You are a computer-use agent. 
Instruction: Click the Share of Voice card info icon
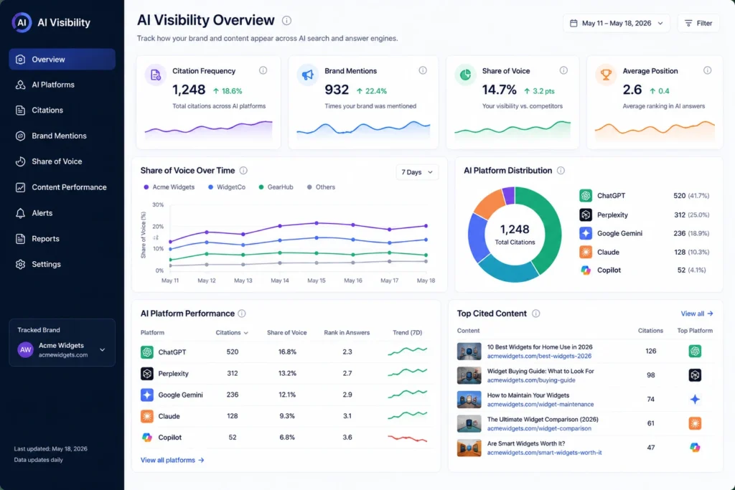click(x=563, y=70)
